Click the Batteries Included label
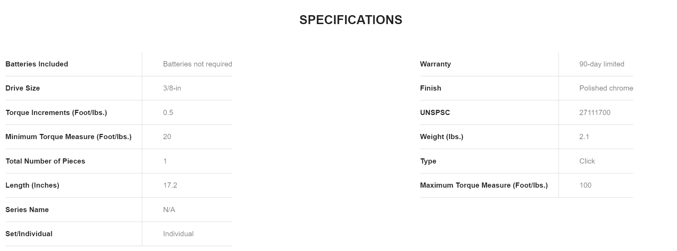The width and height of the screenshot is (677, 251). (37, 64)
